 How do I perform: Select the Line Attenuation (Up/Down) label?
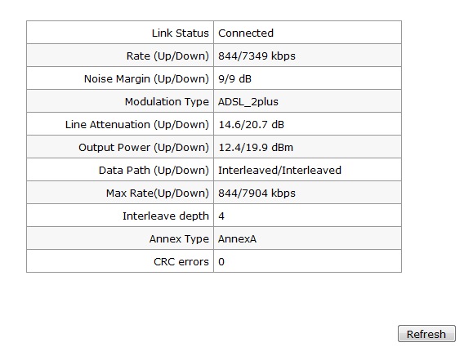pyautogui.click(x=137, y=124)
